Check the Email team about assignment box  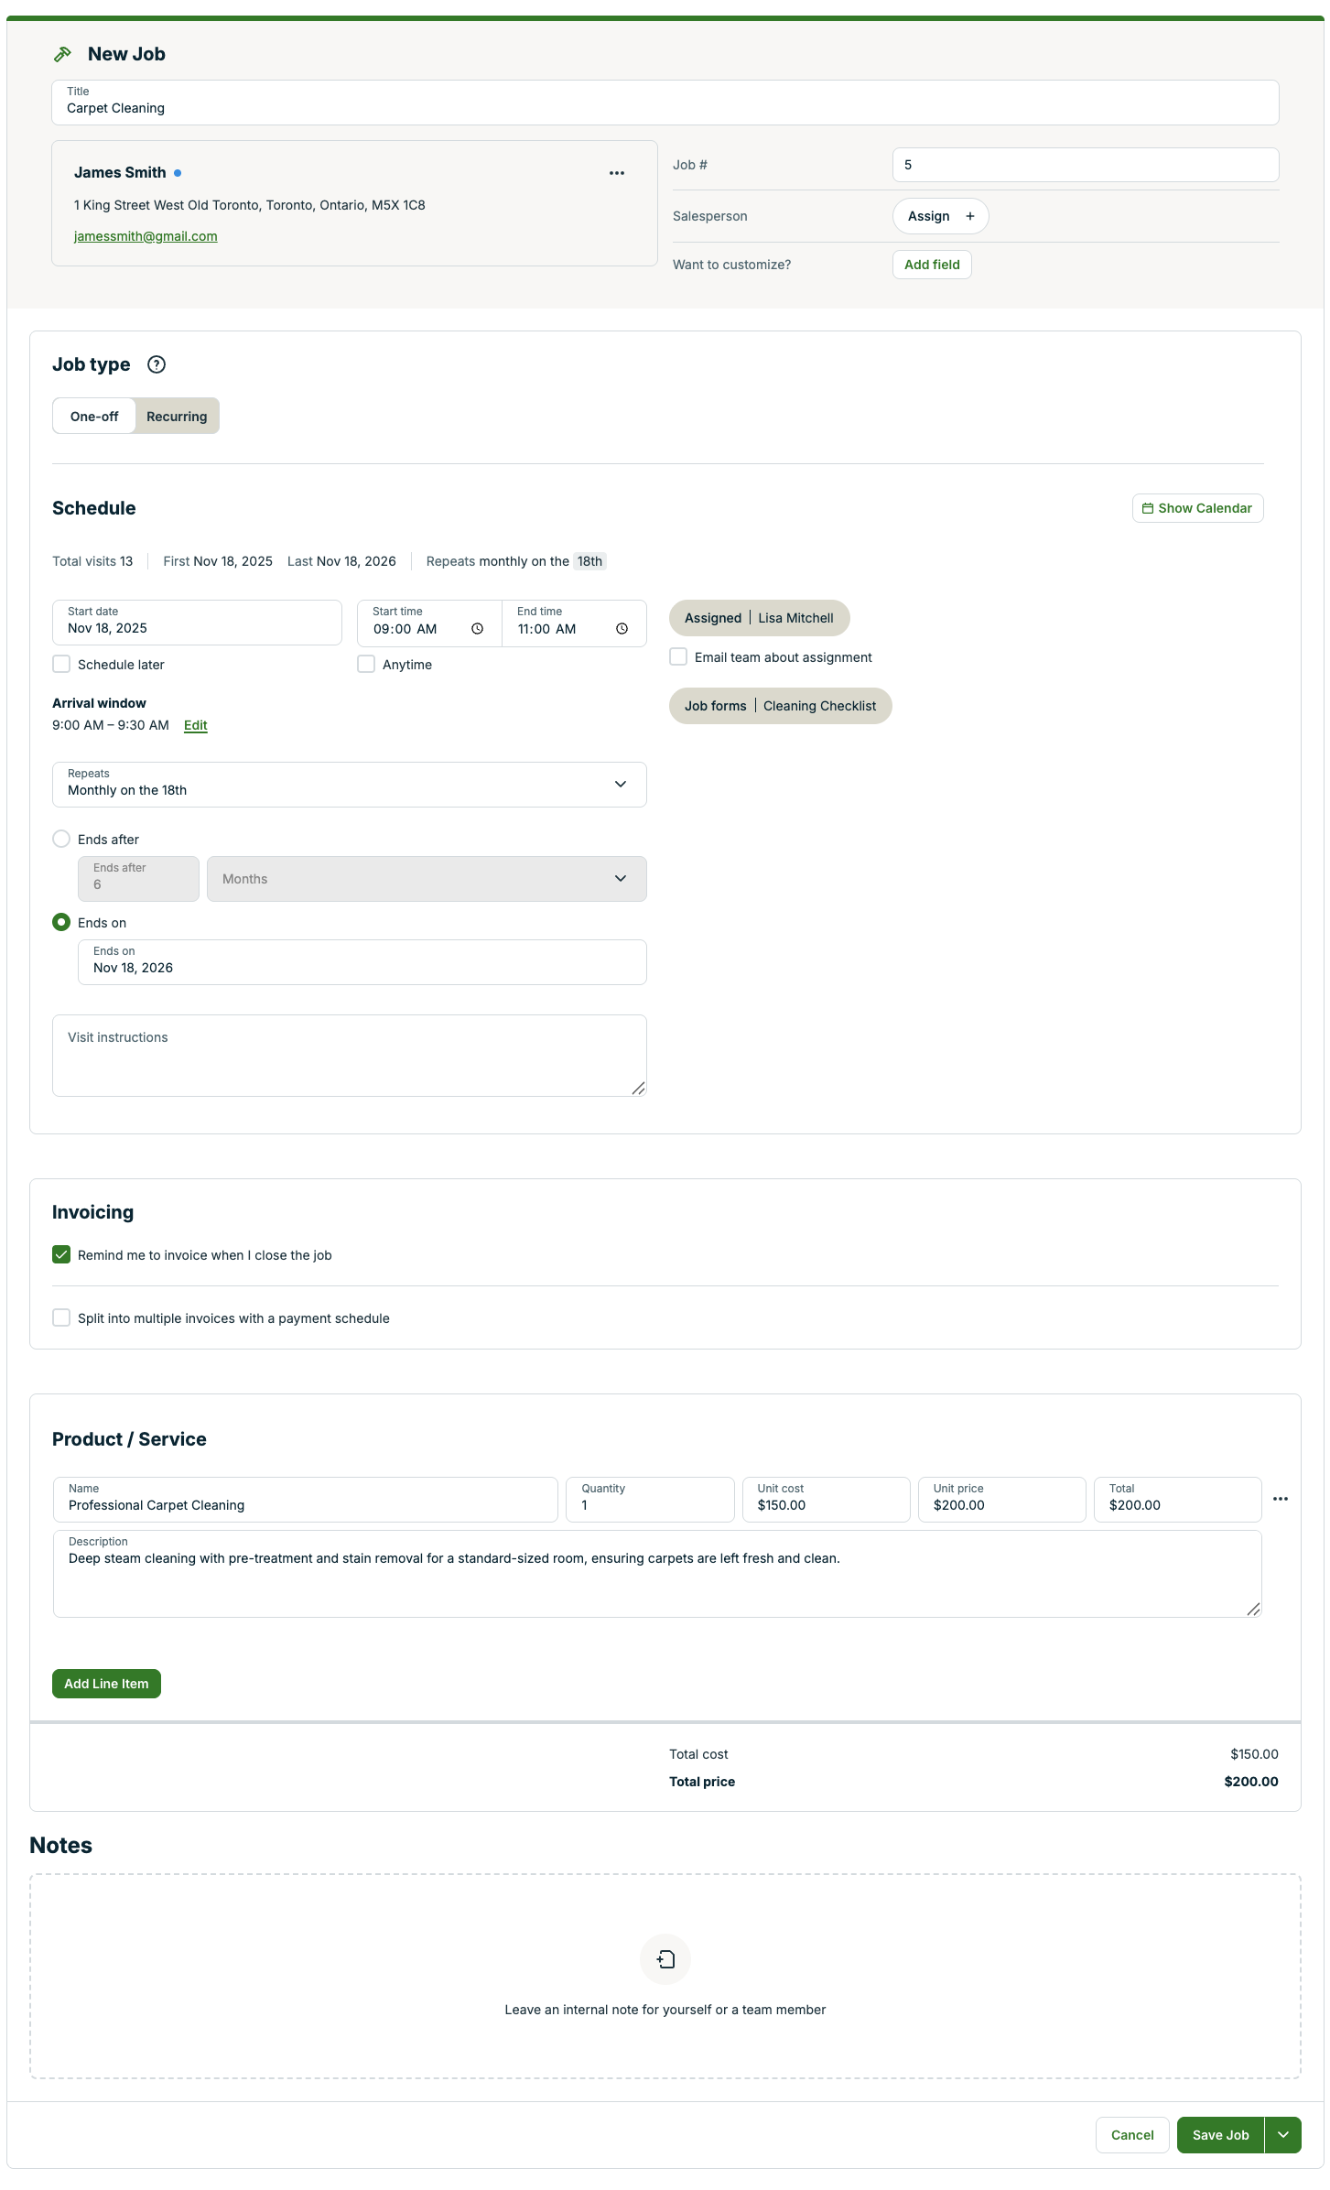coord(678,656)
